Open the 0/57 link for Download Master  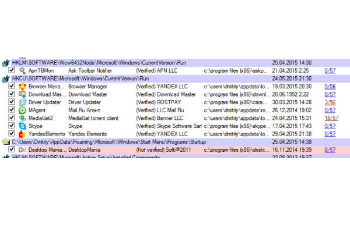pyautogui.click(x=330, y=94)
